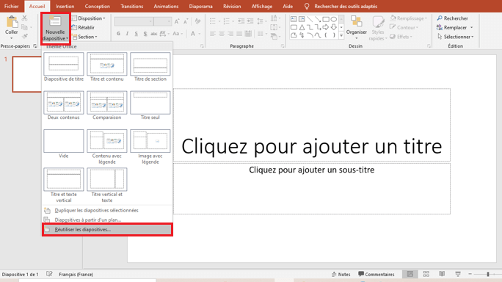Click the format painter brush icon
The image size is (502, 282).
(25, 36)
